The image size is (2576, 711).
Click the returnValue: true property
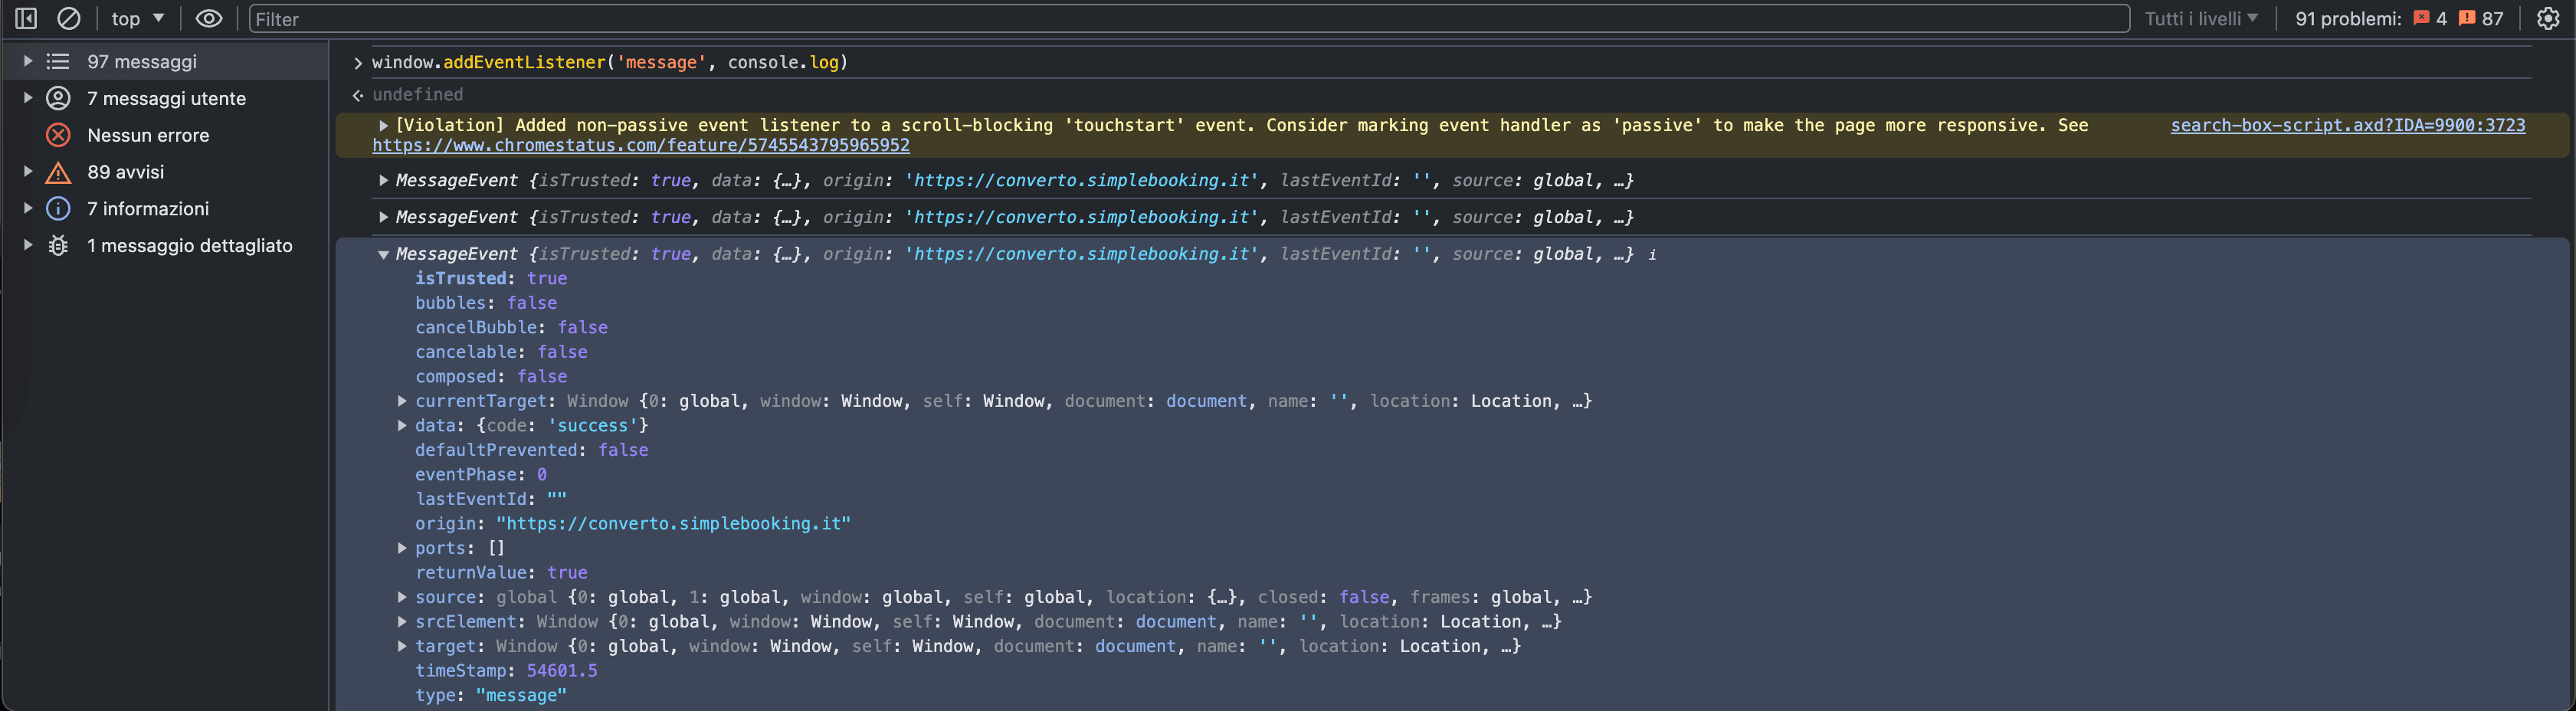(501, 572)
